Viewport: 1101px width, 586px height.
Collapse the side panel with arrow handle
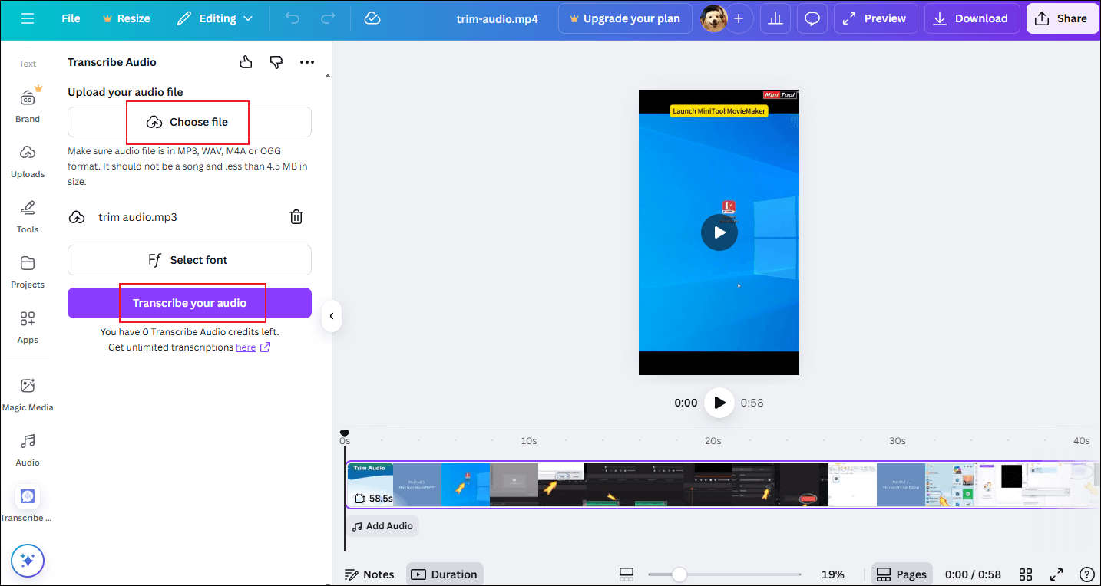coord(332,316)
